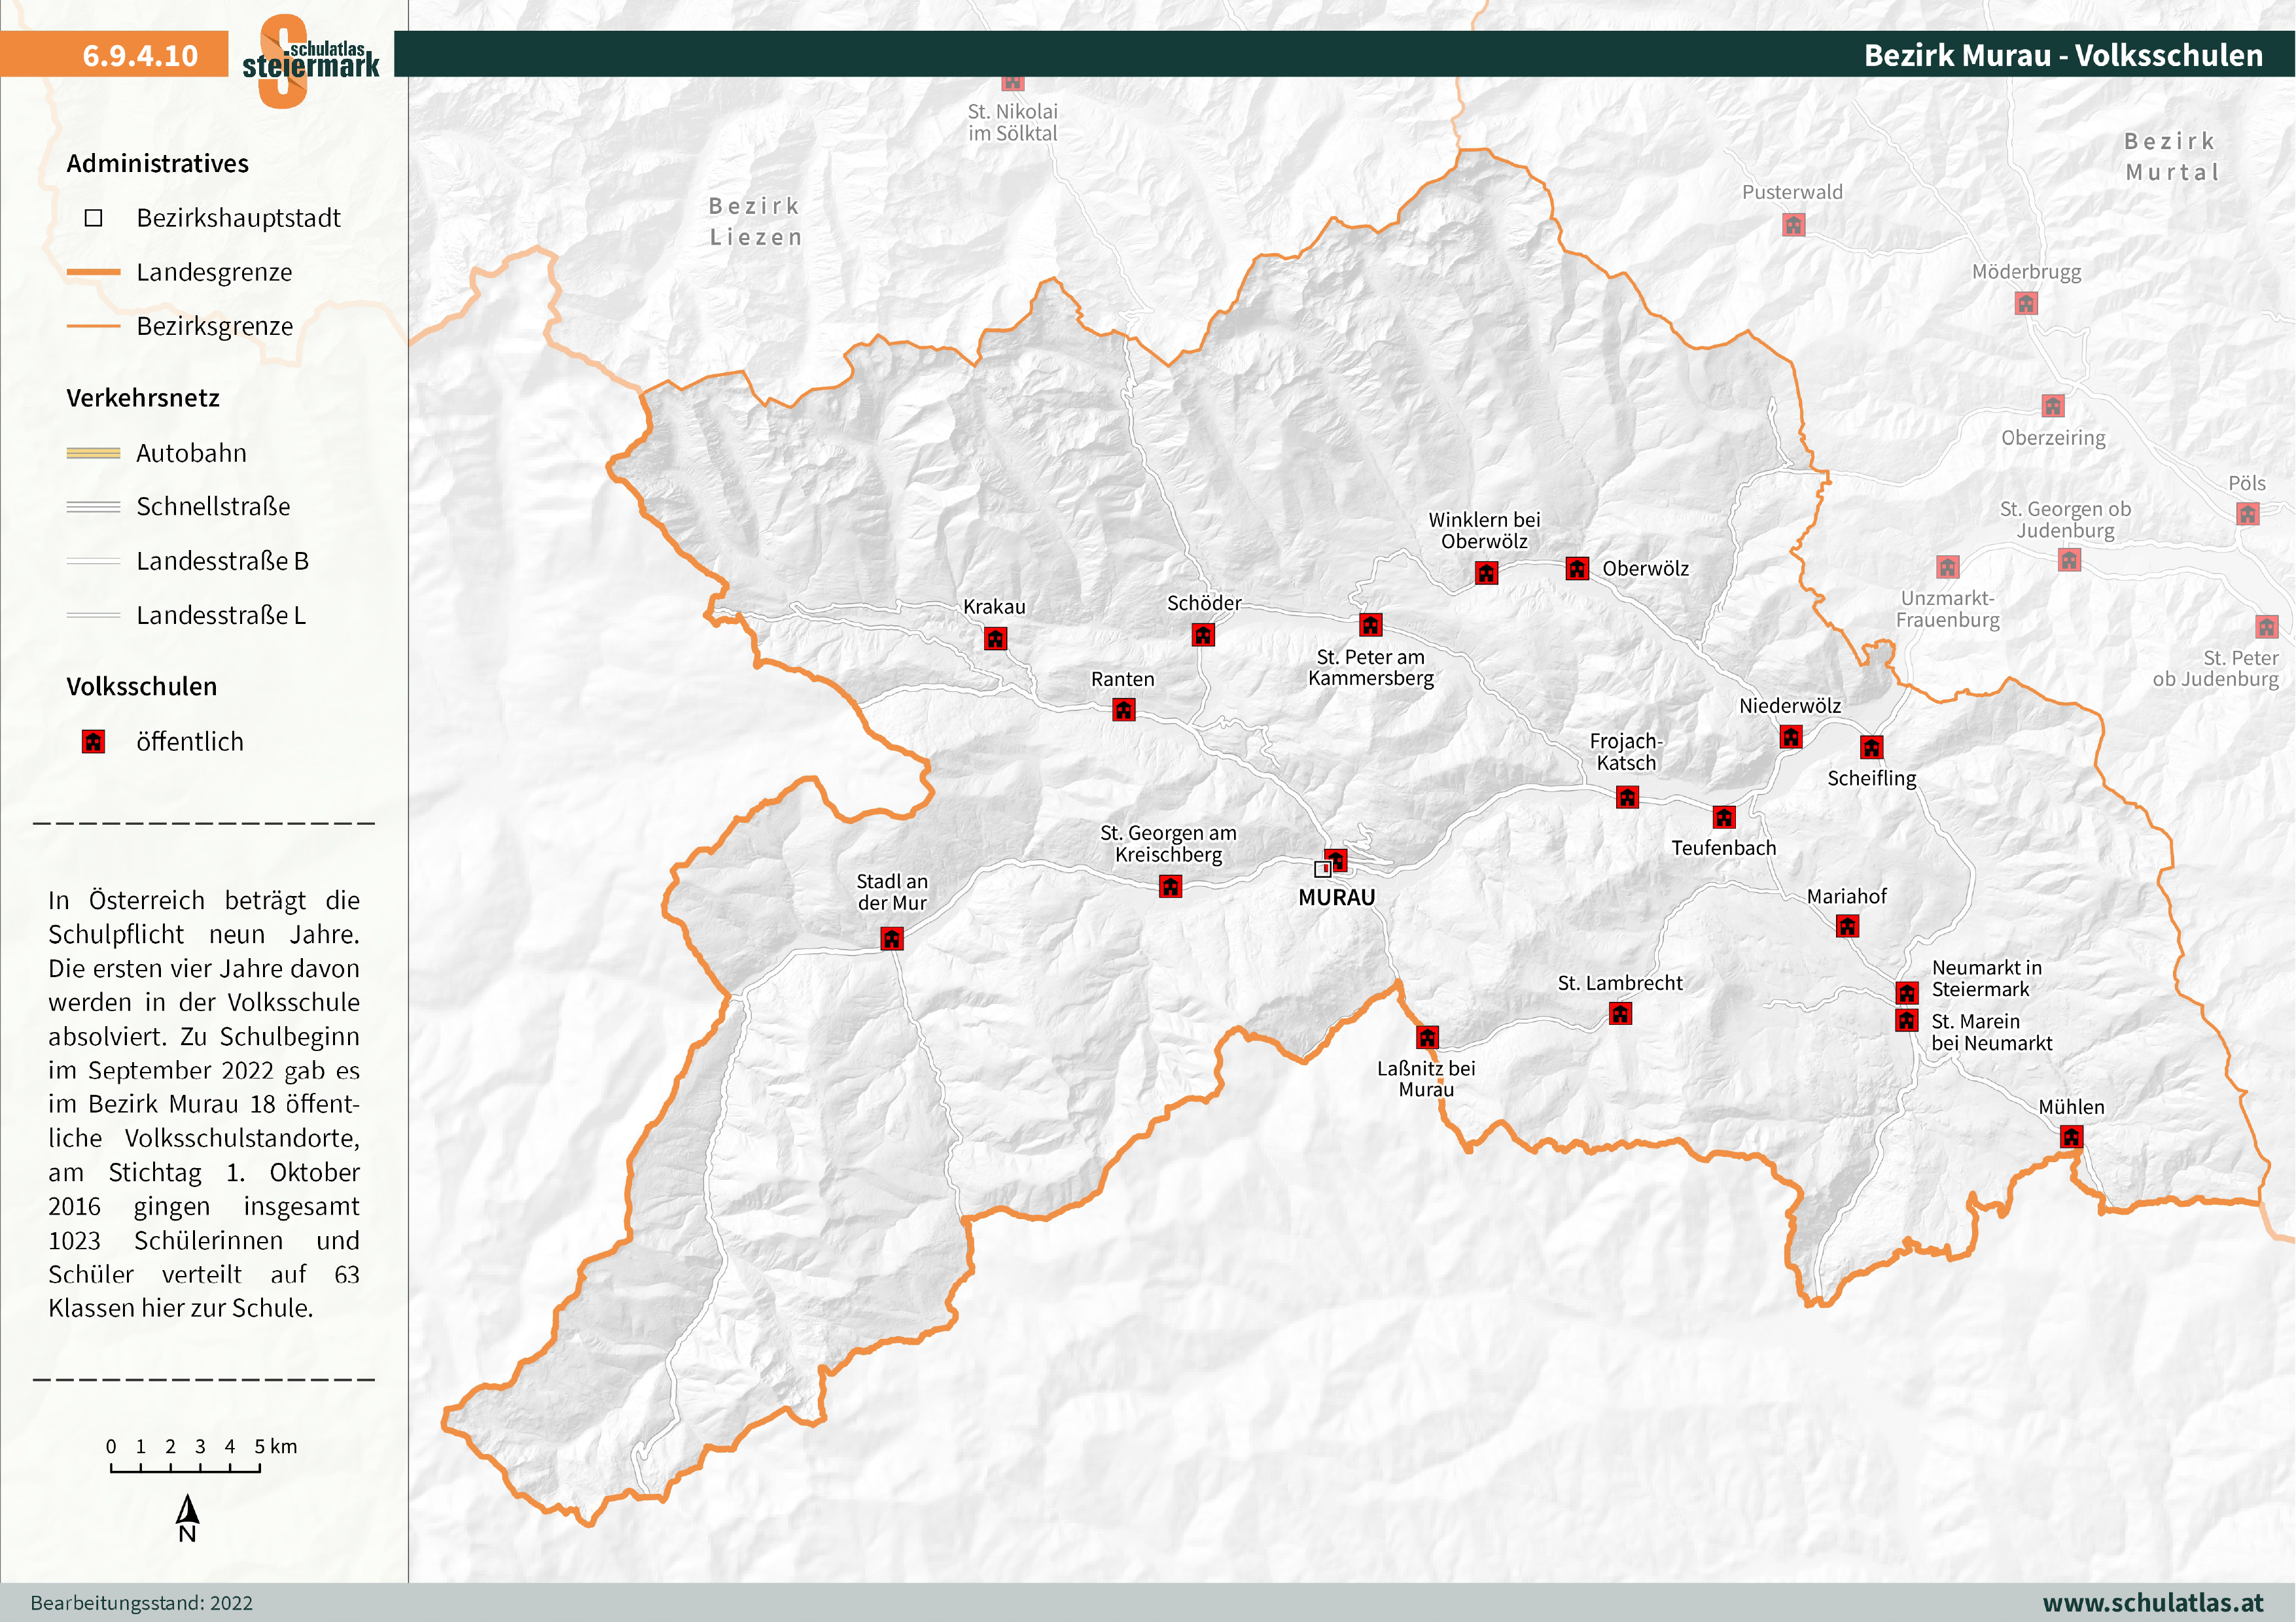
Task: Click the 6.9.4.10 orange map number tab
Action: point(140,55)
